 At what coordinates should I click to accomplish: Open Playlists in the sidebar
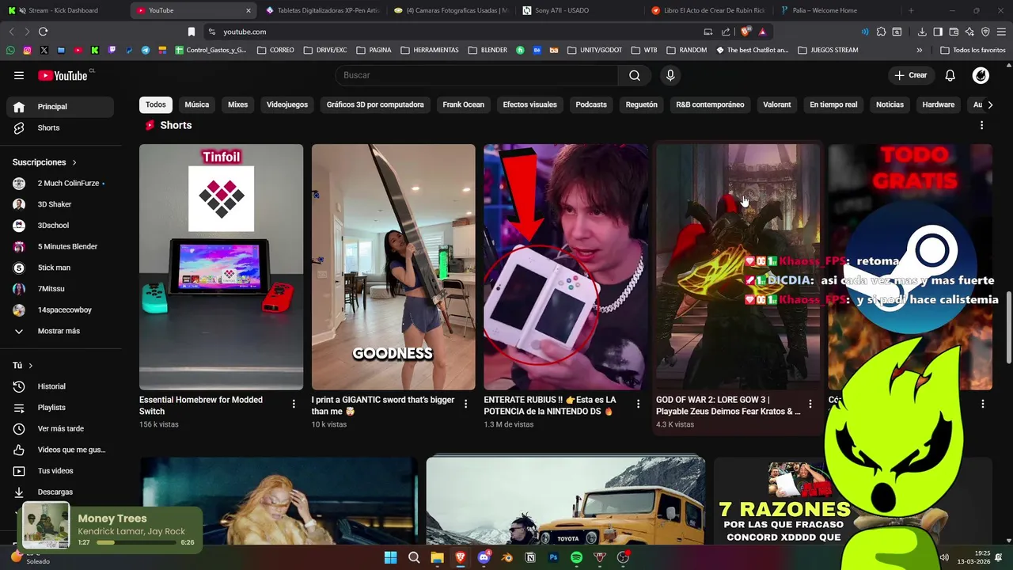click(61, 408)
